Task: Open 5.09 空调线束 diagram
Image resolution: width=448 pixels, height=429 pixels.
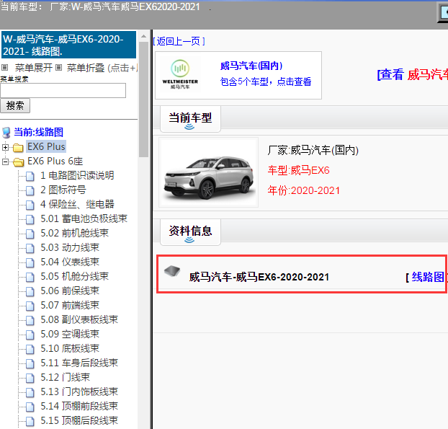Action: (70, 334)
